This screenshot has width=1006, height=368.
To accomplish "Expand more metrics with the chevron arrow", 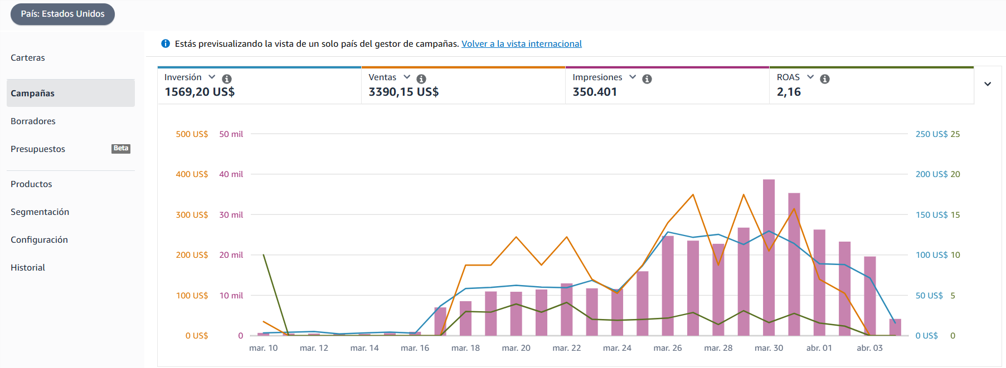I will (988, 84).
